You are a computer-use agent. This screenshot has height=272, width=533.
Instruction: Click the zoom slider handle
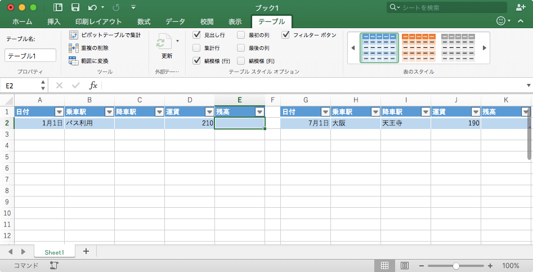click(x=456, y=266)
